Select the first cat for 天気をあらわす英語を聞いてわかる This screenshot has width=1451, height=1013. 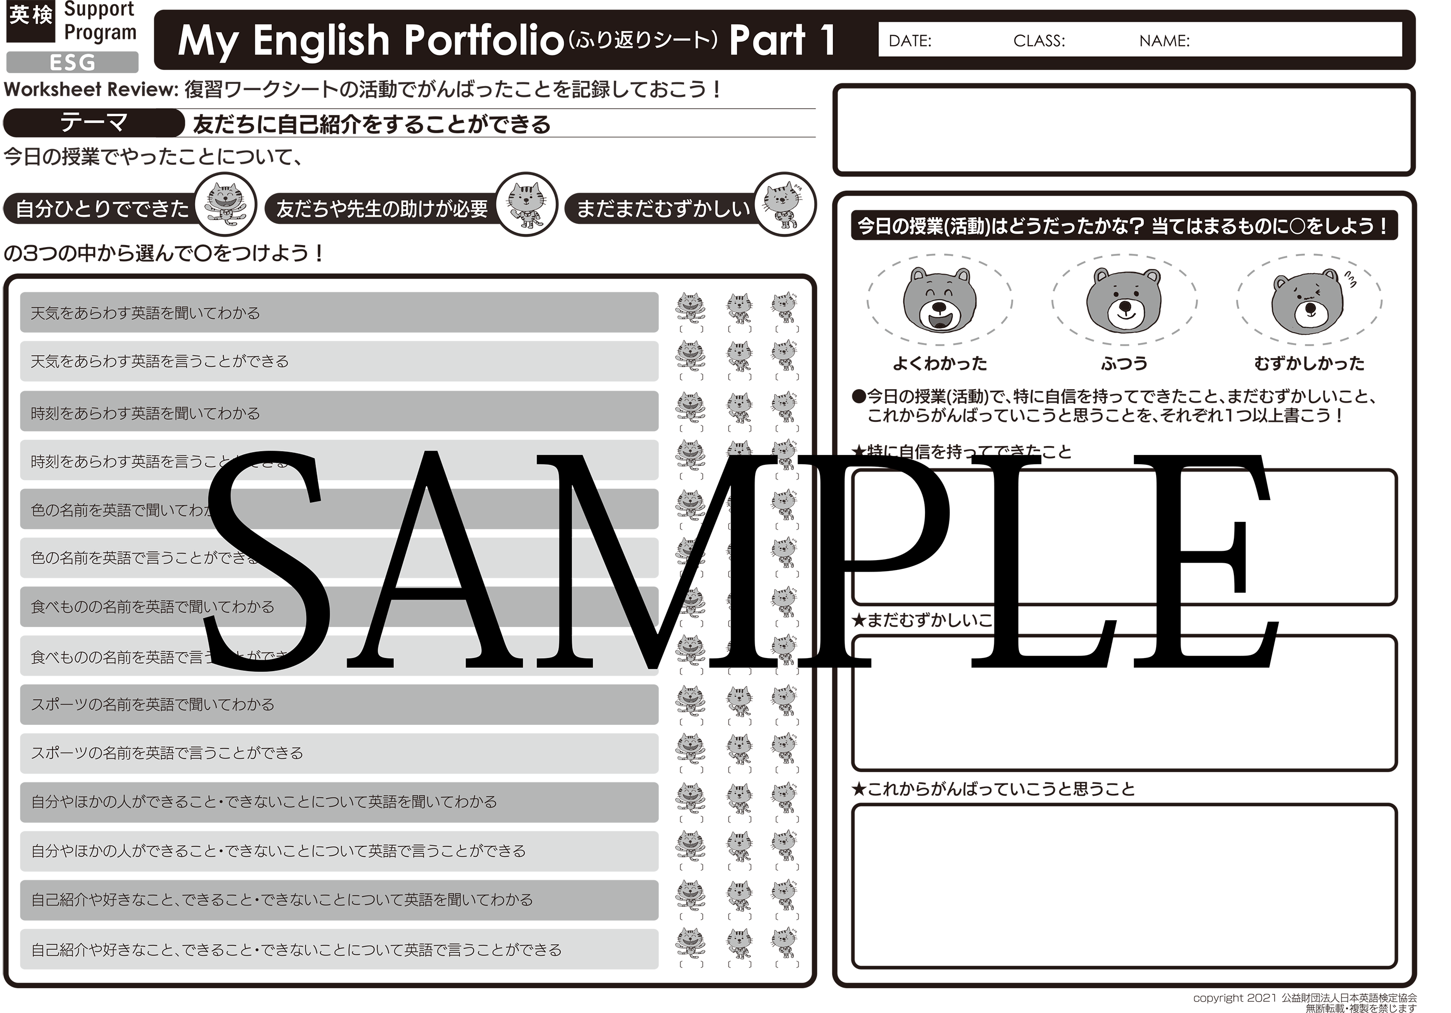coord(690,308)
